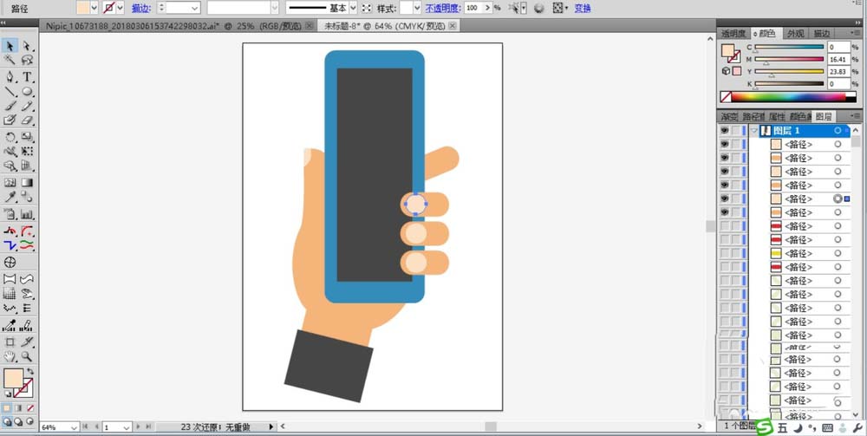Open the opacity value arrow next to 100
Screen dimensions: 867x436
tap(486, 9)
